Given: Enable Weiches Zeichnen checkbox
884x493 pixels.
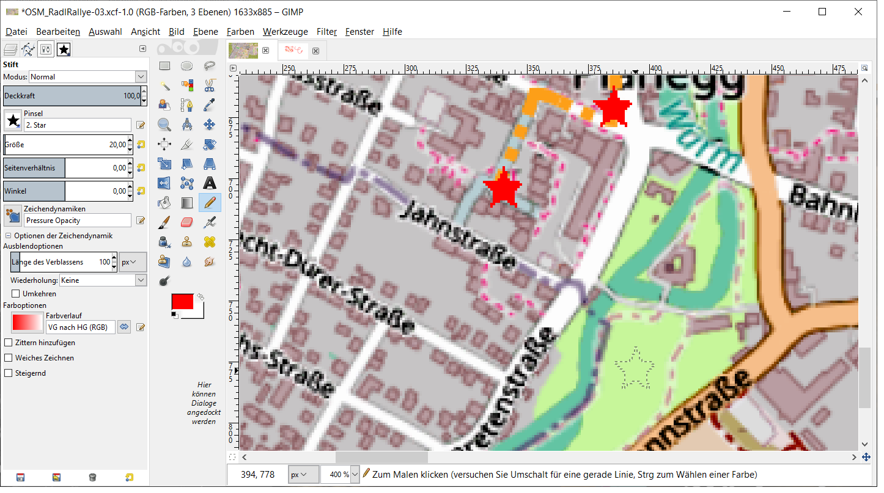Looking at the screenshot, I should point(9,358).
